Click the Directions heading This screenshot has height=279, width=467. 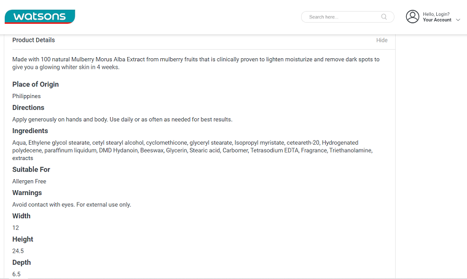[28, 107]
